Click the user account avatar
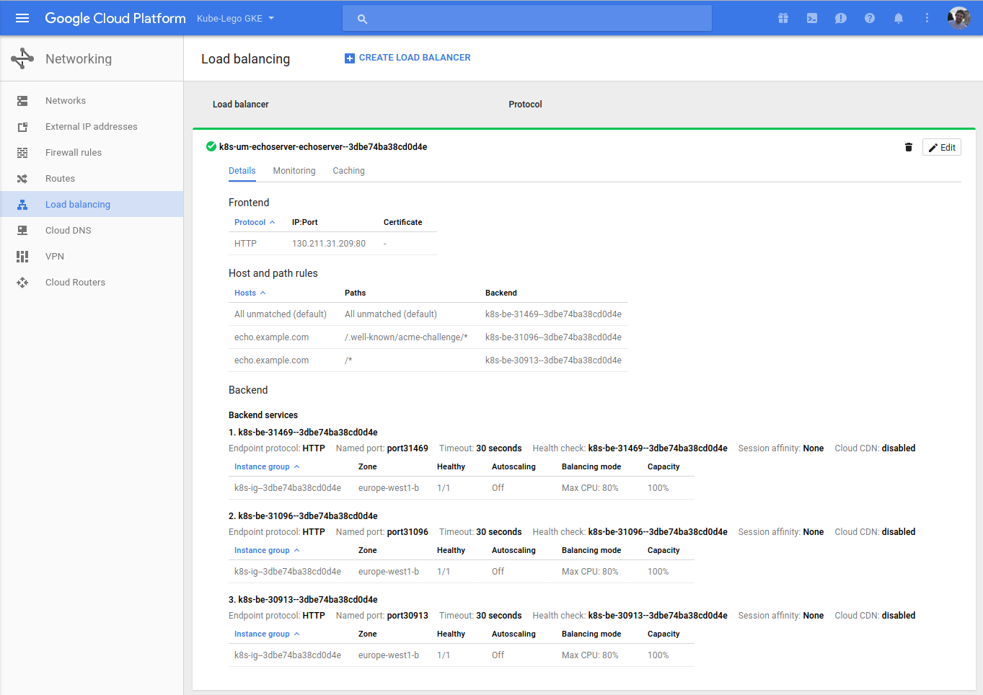This screenshot has width=983, height=695. pyautogui.click(x=959, y=18)
